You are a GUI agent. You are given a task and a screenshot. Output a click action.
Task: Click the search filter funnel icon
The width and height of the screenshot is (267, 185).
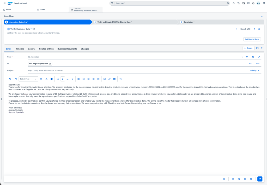point(112,3)
